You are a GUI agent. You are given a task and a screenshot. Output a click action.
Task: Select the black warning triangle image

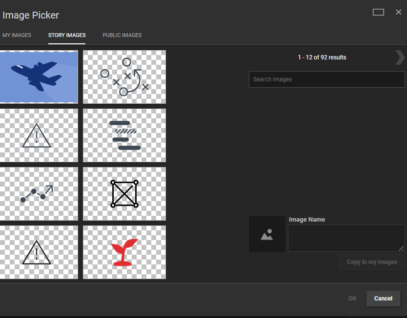click(x=39, y=252)
